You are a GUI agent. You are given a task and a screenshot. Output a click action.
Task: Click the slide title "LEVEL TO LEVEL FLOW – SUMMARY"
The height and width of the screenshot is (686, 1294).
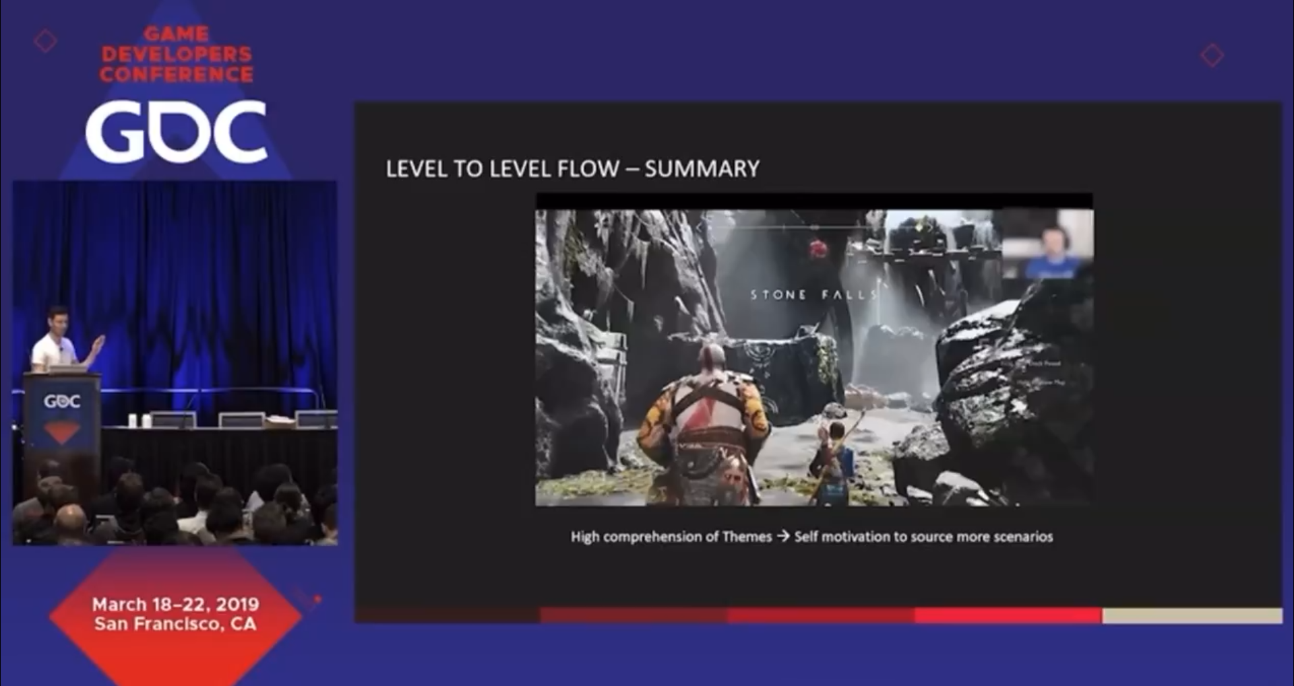click(572, 168)
